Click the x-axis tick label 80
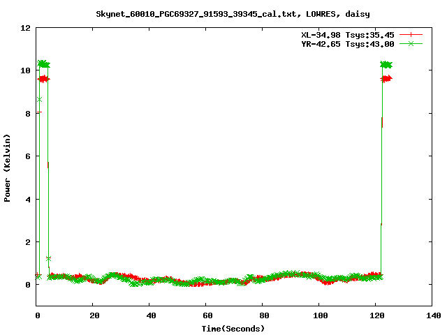The height and width of the screenshot is (335, 447). 264,315
